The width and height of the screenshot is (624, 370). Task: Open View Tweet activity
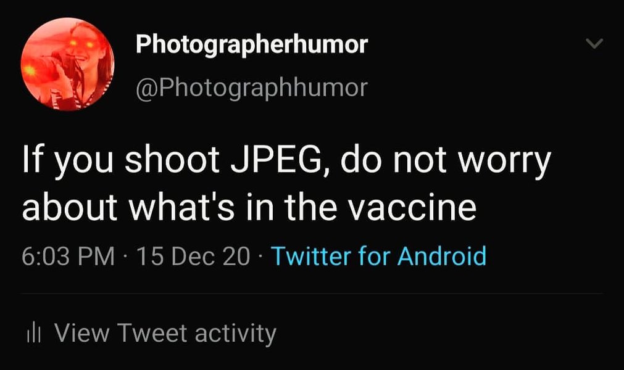tap(165, 334)
